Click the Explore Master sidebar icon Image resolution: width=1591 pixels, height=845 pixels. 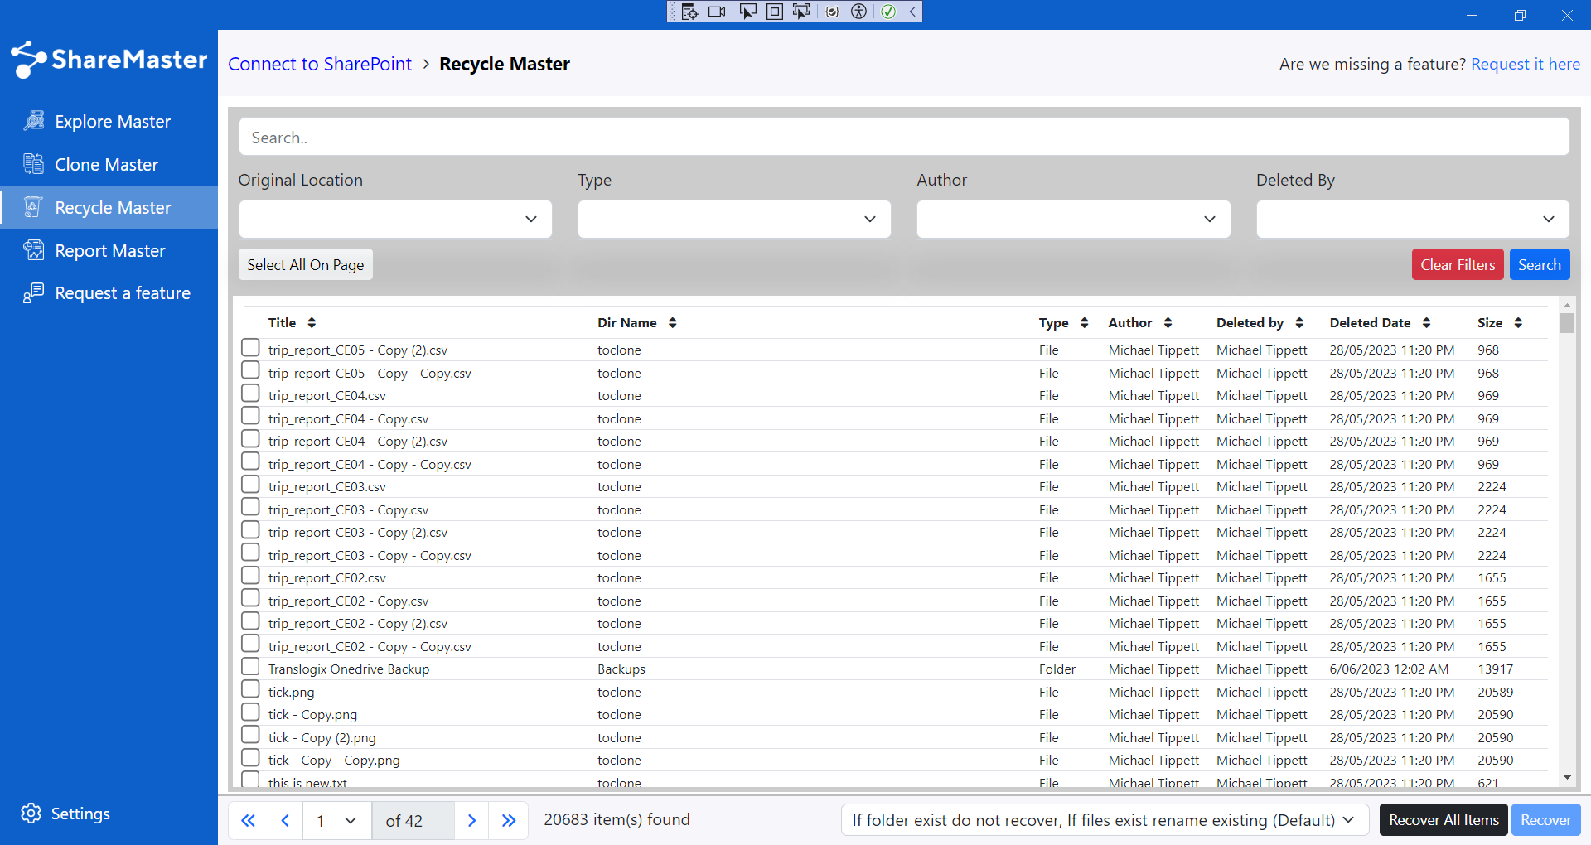point(34,121)
